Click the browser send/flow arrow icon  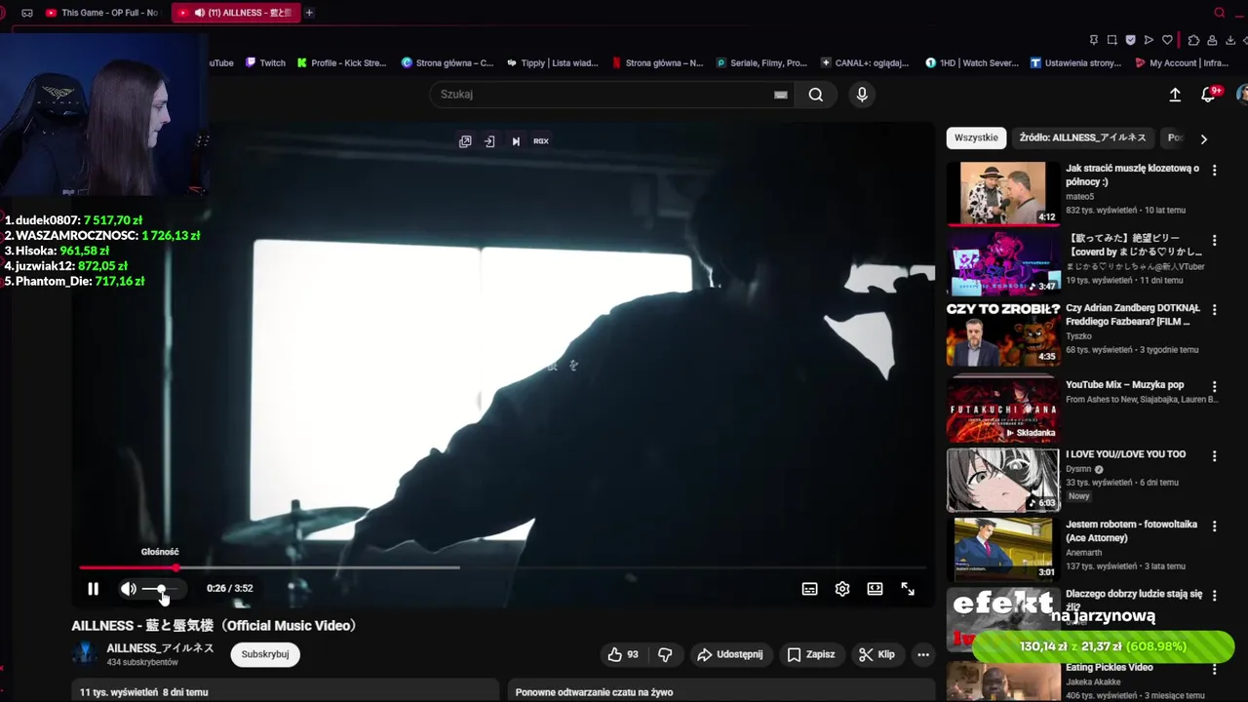tap(1149, 40)
